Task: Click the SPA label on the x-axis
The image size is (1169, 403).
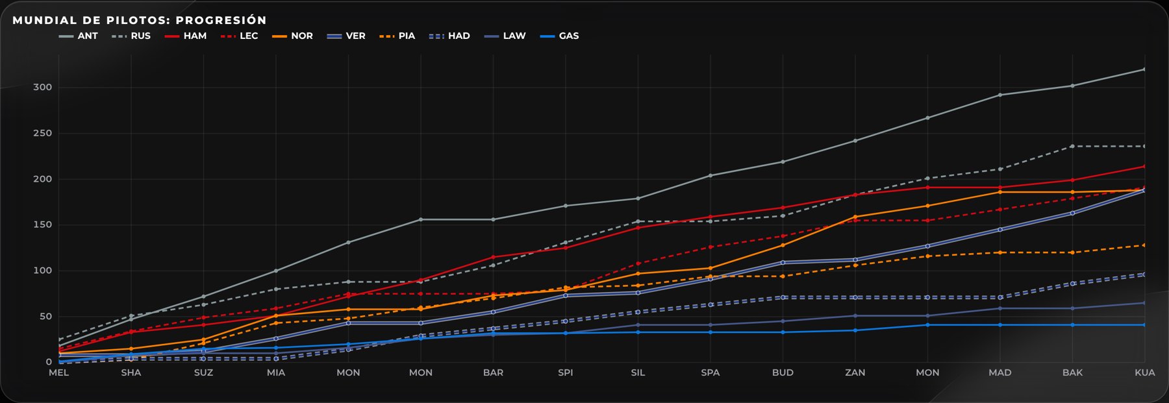Action: [710, 372]
